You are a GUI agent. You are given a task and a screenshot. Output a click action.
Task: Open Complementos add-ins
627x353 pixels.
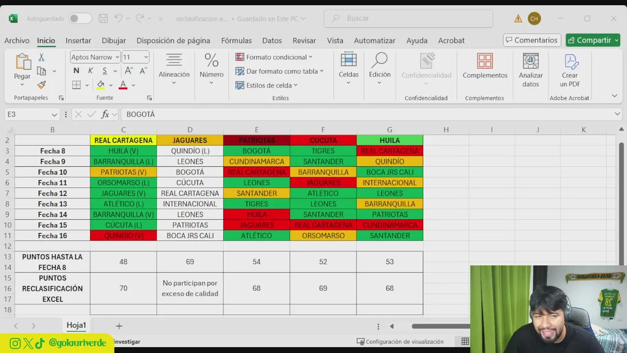pyautogui.click(x=485, y=66)
